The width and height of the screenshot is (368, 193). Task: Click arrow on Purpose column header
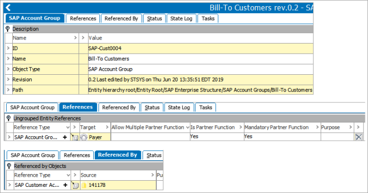[x=351, y=127]
